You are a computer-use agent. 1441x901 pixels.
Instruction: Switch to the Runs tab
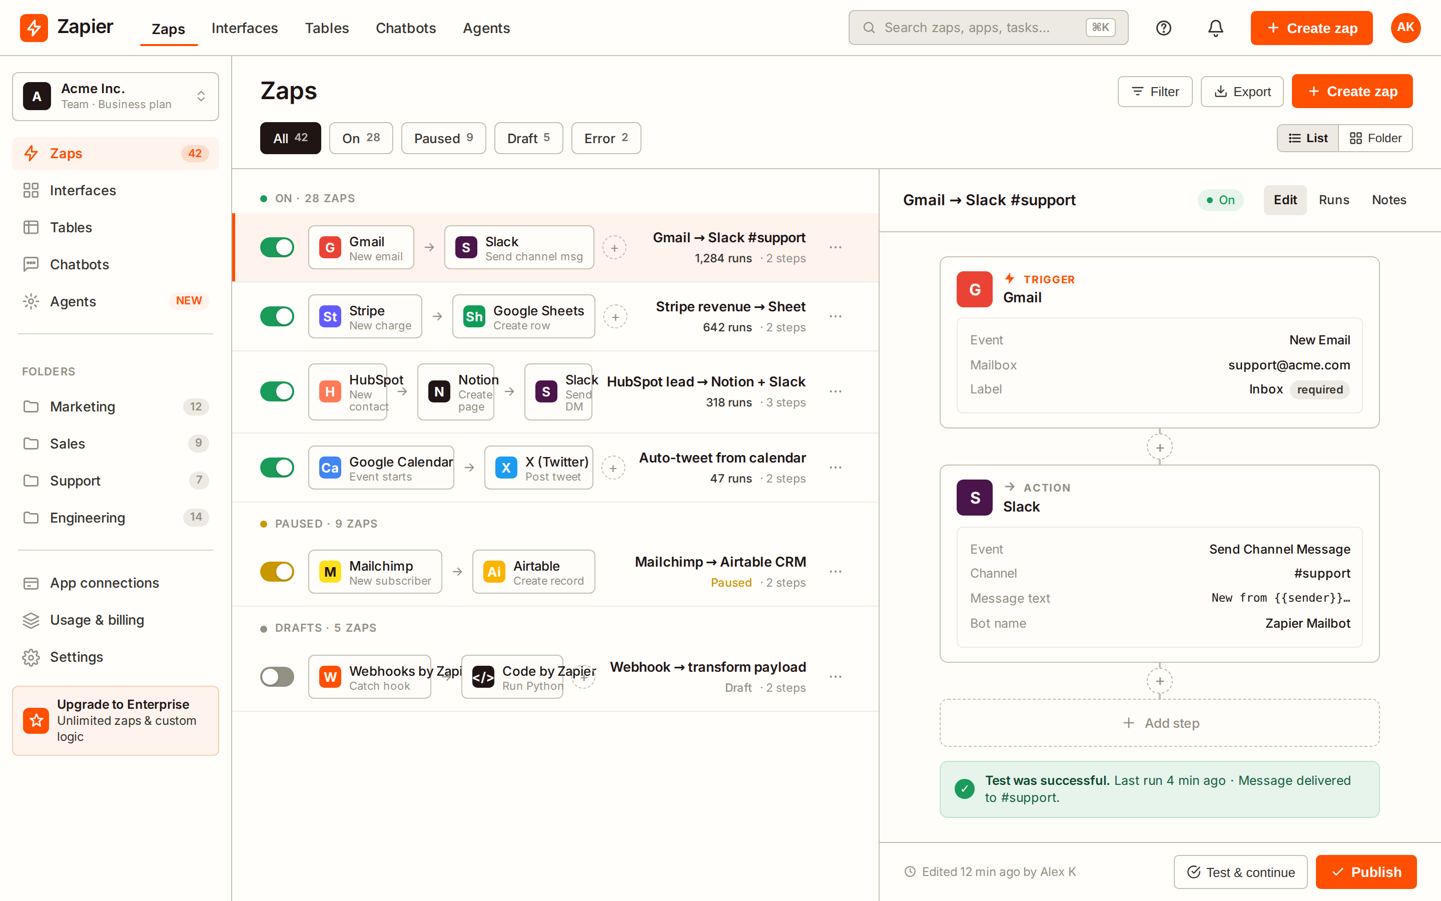[1333, 200]
